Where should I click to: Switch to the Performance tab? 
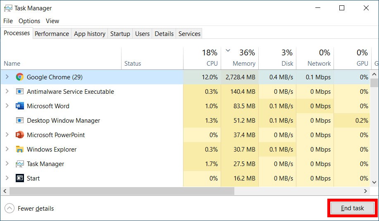point(52,34)
